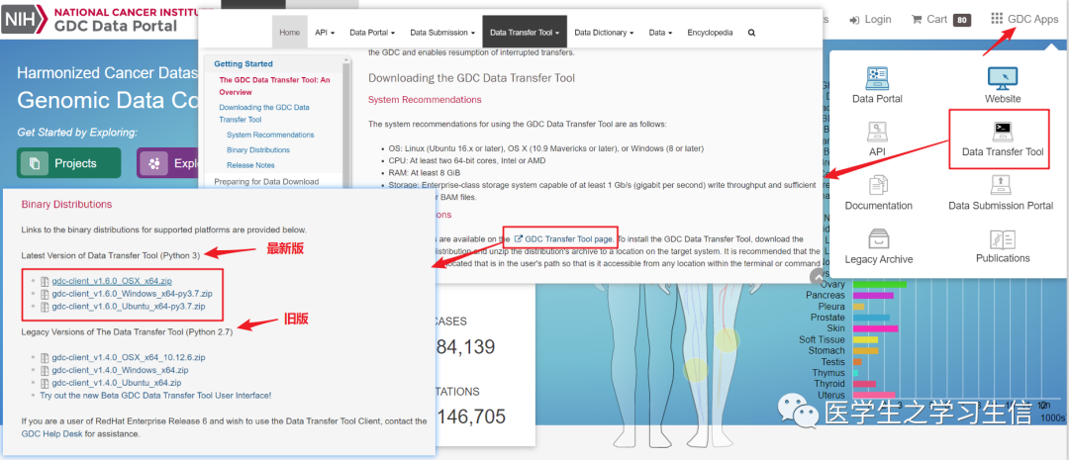Download gdc-client_v1.4.0_Windows_x64.zip

[x=120, y=370]
